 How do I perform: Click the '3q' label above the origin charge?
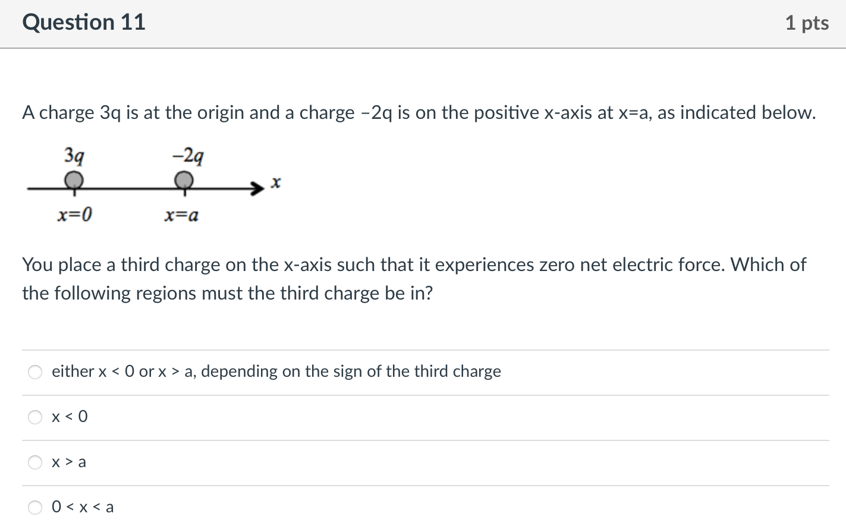coord(74,156)
